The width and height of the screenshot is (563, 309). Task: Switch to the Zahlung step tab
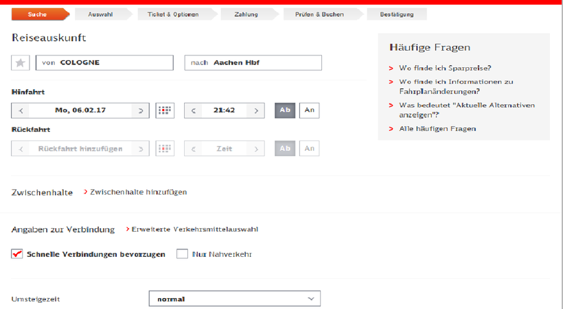pos(245,14)
